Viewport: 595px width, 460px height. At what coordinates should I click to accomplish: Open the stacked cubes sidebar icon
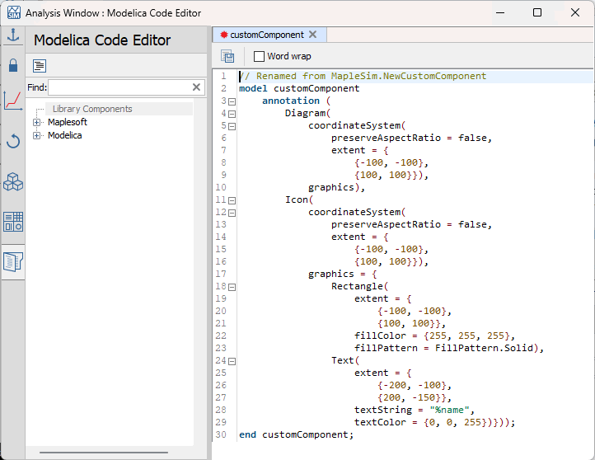(12, 181)
